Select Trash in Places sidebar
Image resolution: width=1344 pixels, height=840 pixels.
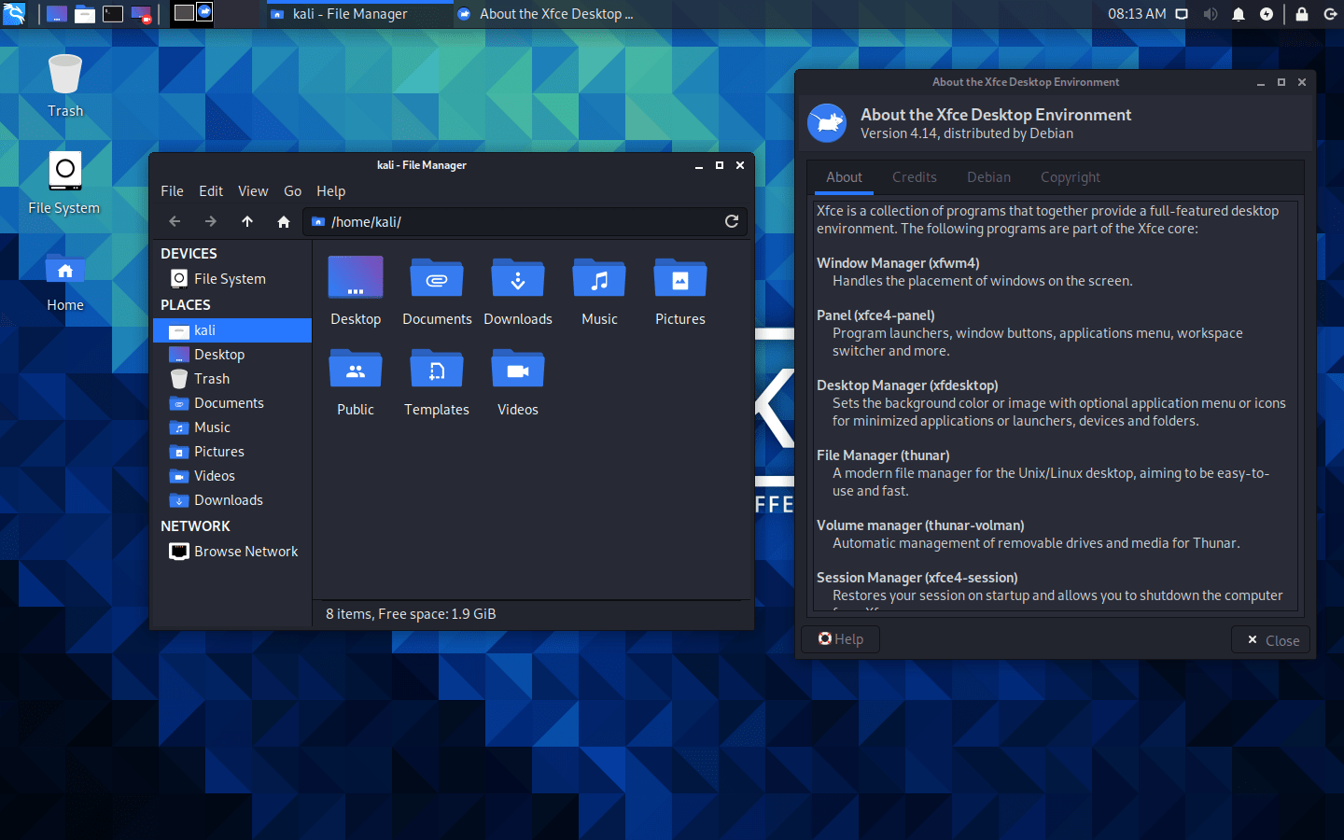[232, 379]
